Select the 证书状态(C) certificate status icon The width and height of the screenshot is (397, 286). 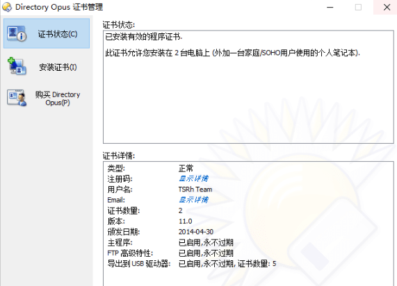pyautogui.click(x=17, y=33)
